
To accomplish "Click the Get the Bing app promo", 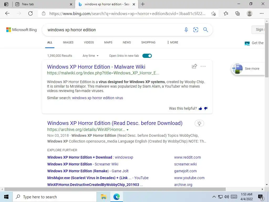I will pyautogui.click(x=254, y=43).
